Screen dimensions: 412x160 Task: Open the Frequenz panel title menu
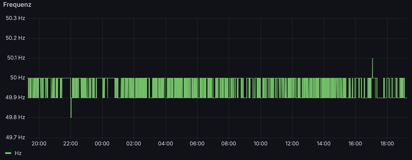point(17,5)
